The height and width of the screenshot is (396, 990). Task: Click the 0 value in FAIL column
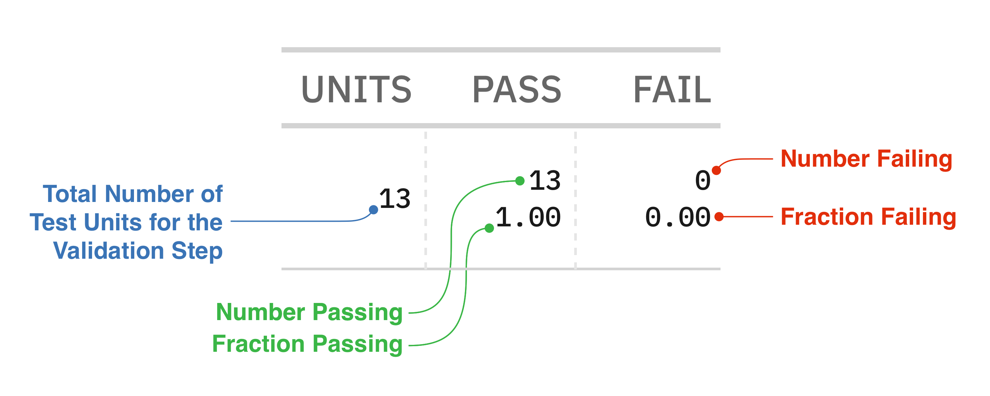[x=703, y=180]
